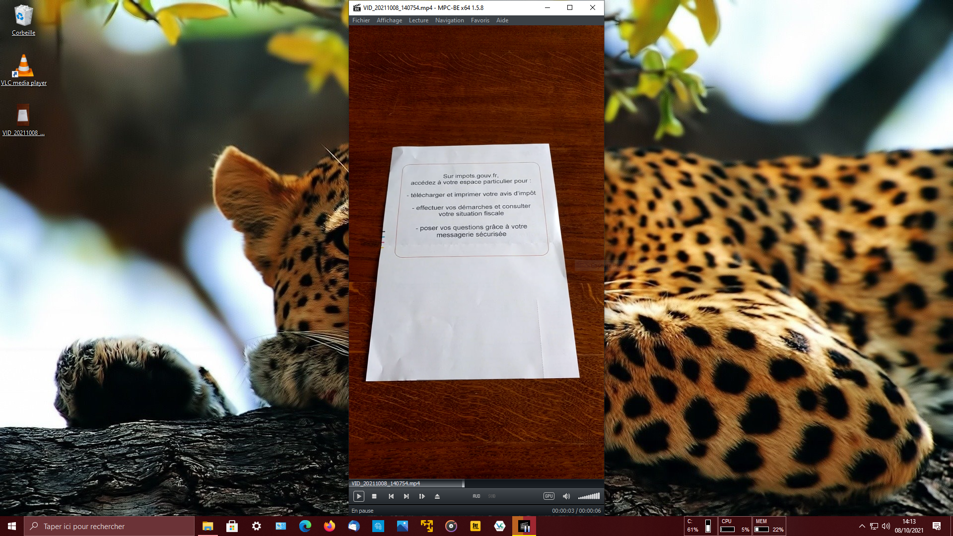This screenshot has width=953, height=536.
Task: Click the seek bar position marker
Action: 463,483
